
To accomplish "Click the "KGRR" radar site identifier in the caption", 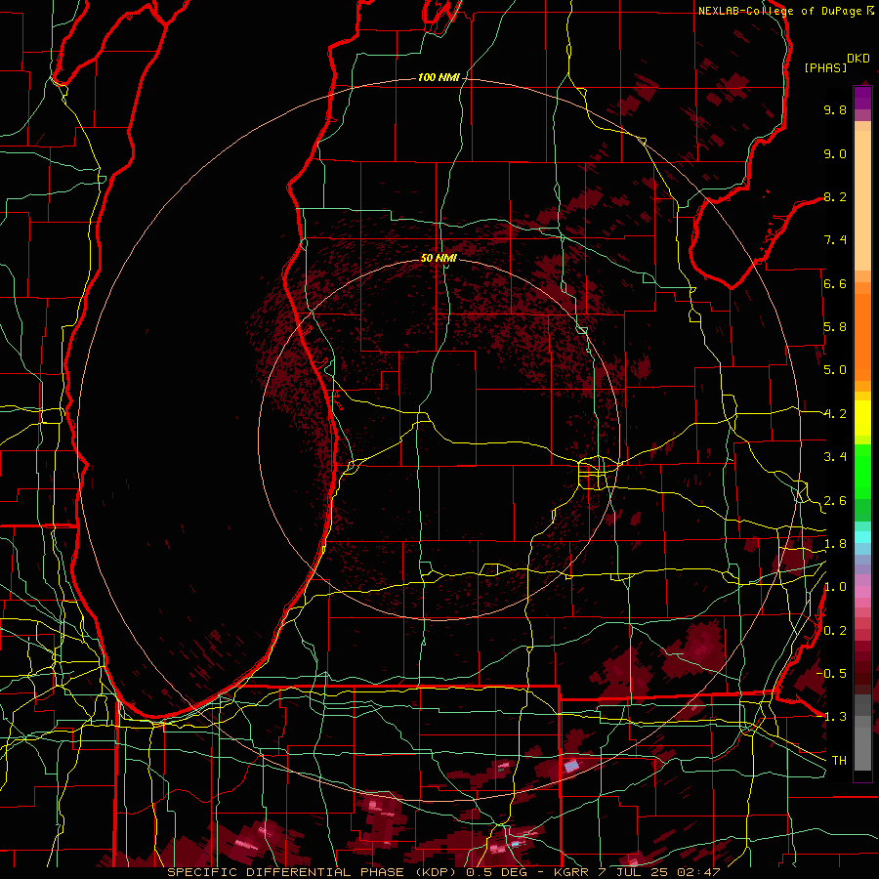I will click(x=571, y=872).
